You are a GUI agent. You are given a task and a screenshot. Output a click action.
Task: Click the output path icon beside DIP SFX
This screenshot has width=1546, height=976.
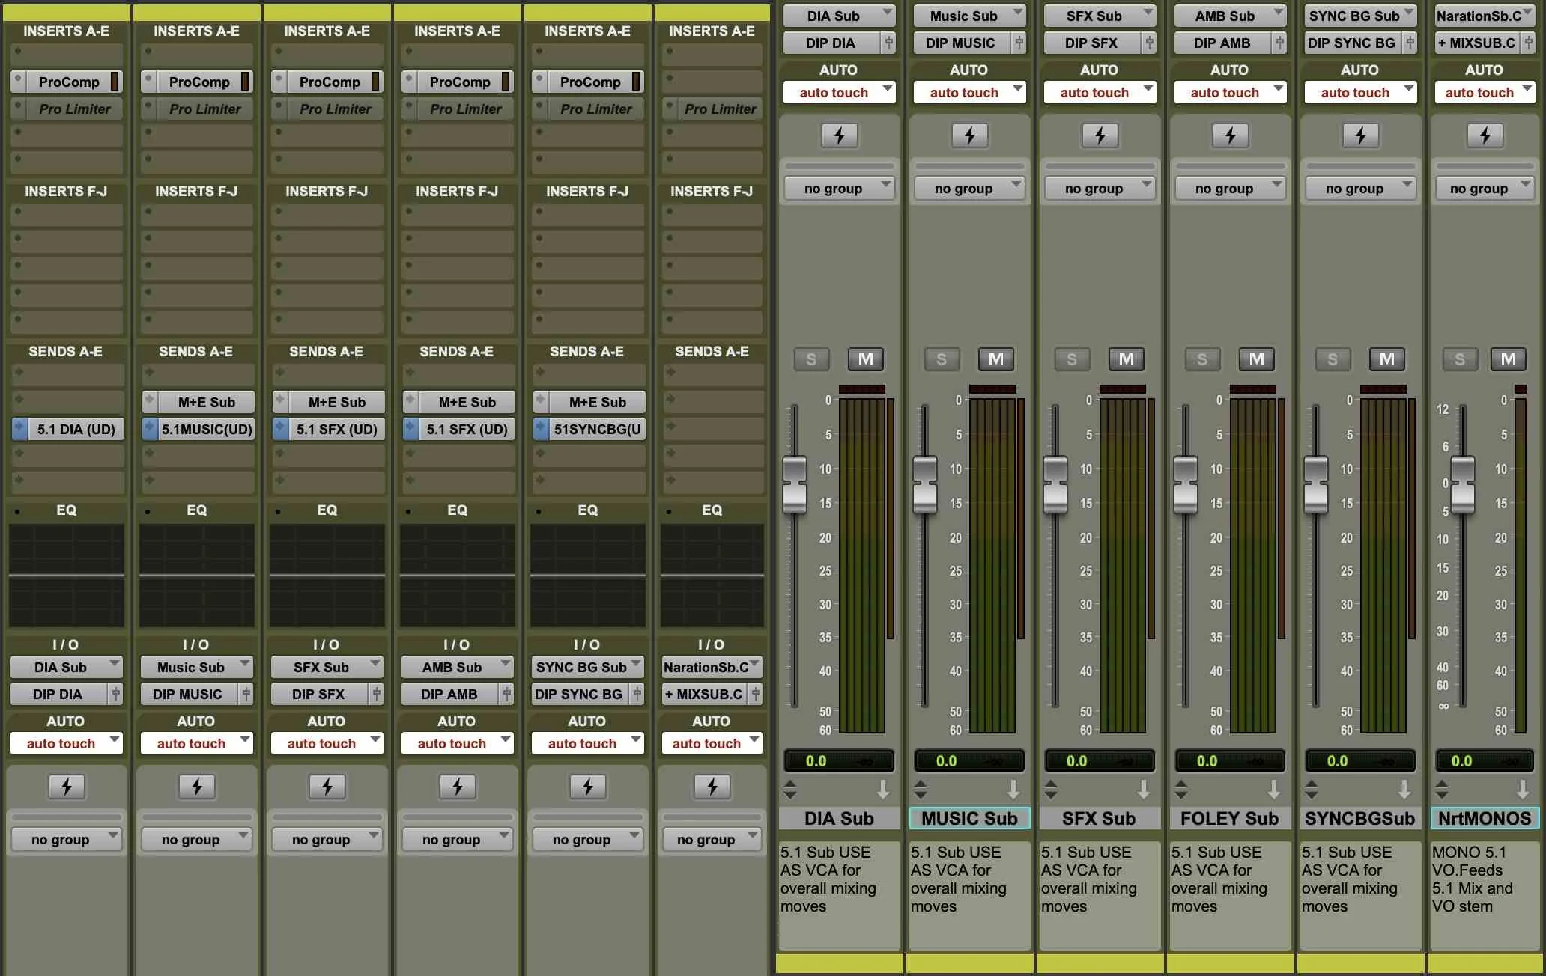(376, 694)
